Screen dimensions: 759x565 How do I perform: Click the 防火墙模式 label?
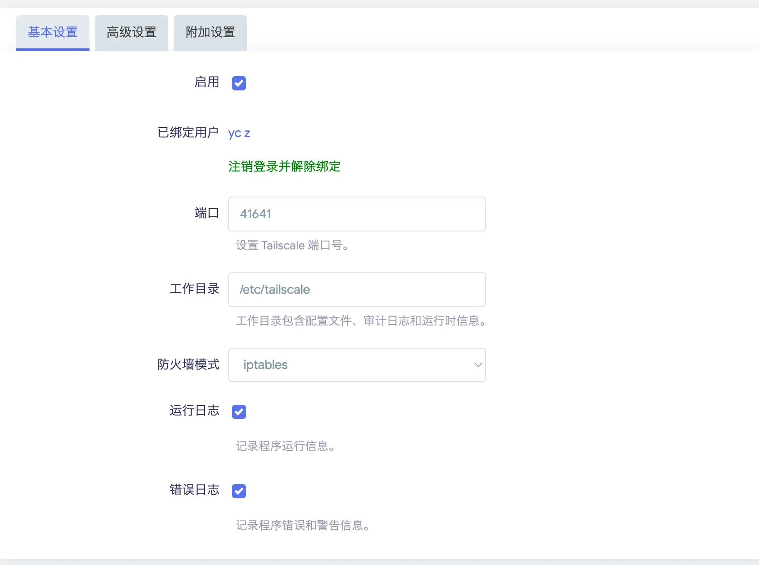click(x=188, y=364)
